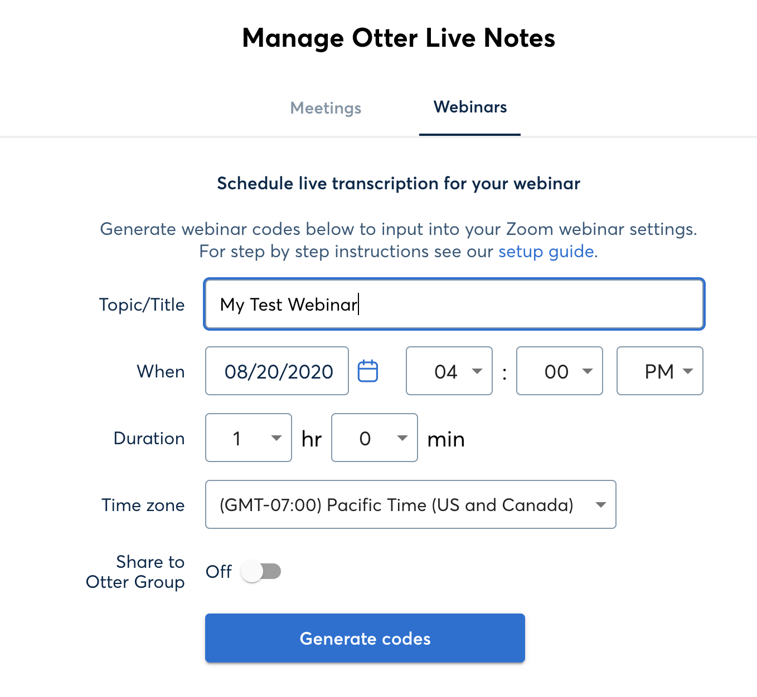Open the setup guide link
Image resolution: width=757 pixels, height=697 pixels.
(546, 252)
